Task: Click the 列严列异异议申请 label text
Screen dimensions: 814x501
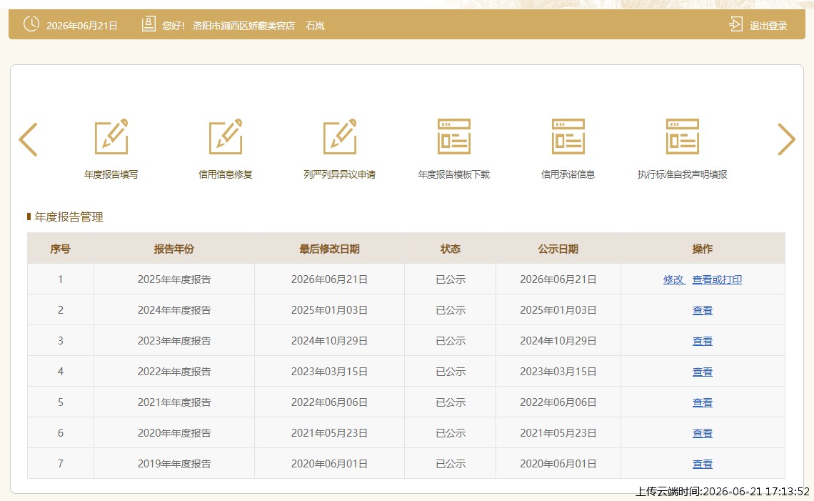Action: point(339,174)
